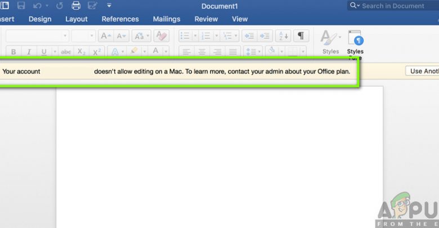Open the Review tab
This screenshot has width=439, height=228.
point(206,19)
